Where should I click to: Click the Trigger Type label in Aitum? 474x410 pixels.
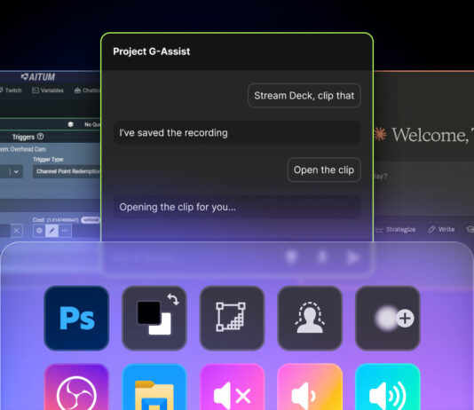pyautogui.click(x=48, y=159)
